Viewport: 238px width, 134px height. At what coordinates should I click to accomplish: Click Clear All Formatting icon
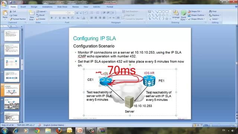[x=86, y=13]
